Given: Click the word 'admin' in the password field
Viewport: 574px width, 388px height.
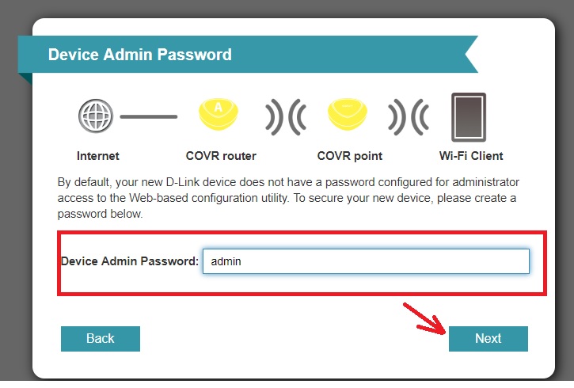Looking at the screenshot, I should pyautogui.click(x=226, y=261).
